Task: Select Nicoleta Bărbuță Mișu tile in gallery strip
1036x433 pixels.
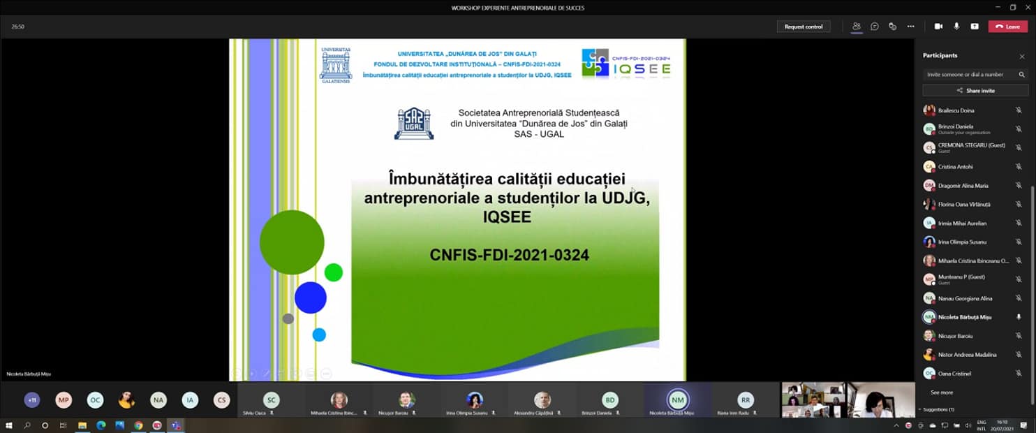Action: point(678,401)
